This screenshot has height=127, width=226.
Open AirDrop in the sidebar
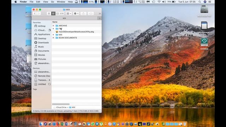42,26
